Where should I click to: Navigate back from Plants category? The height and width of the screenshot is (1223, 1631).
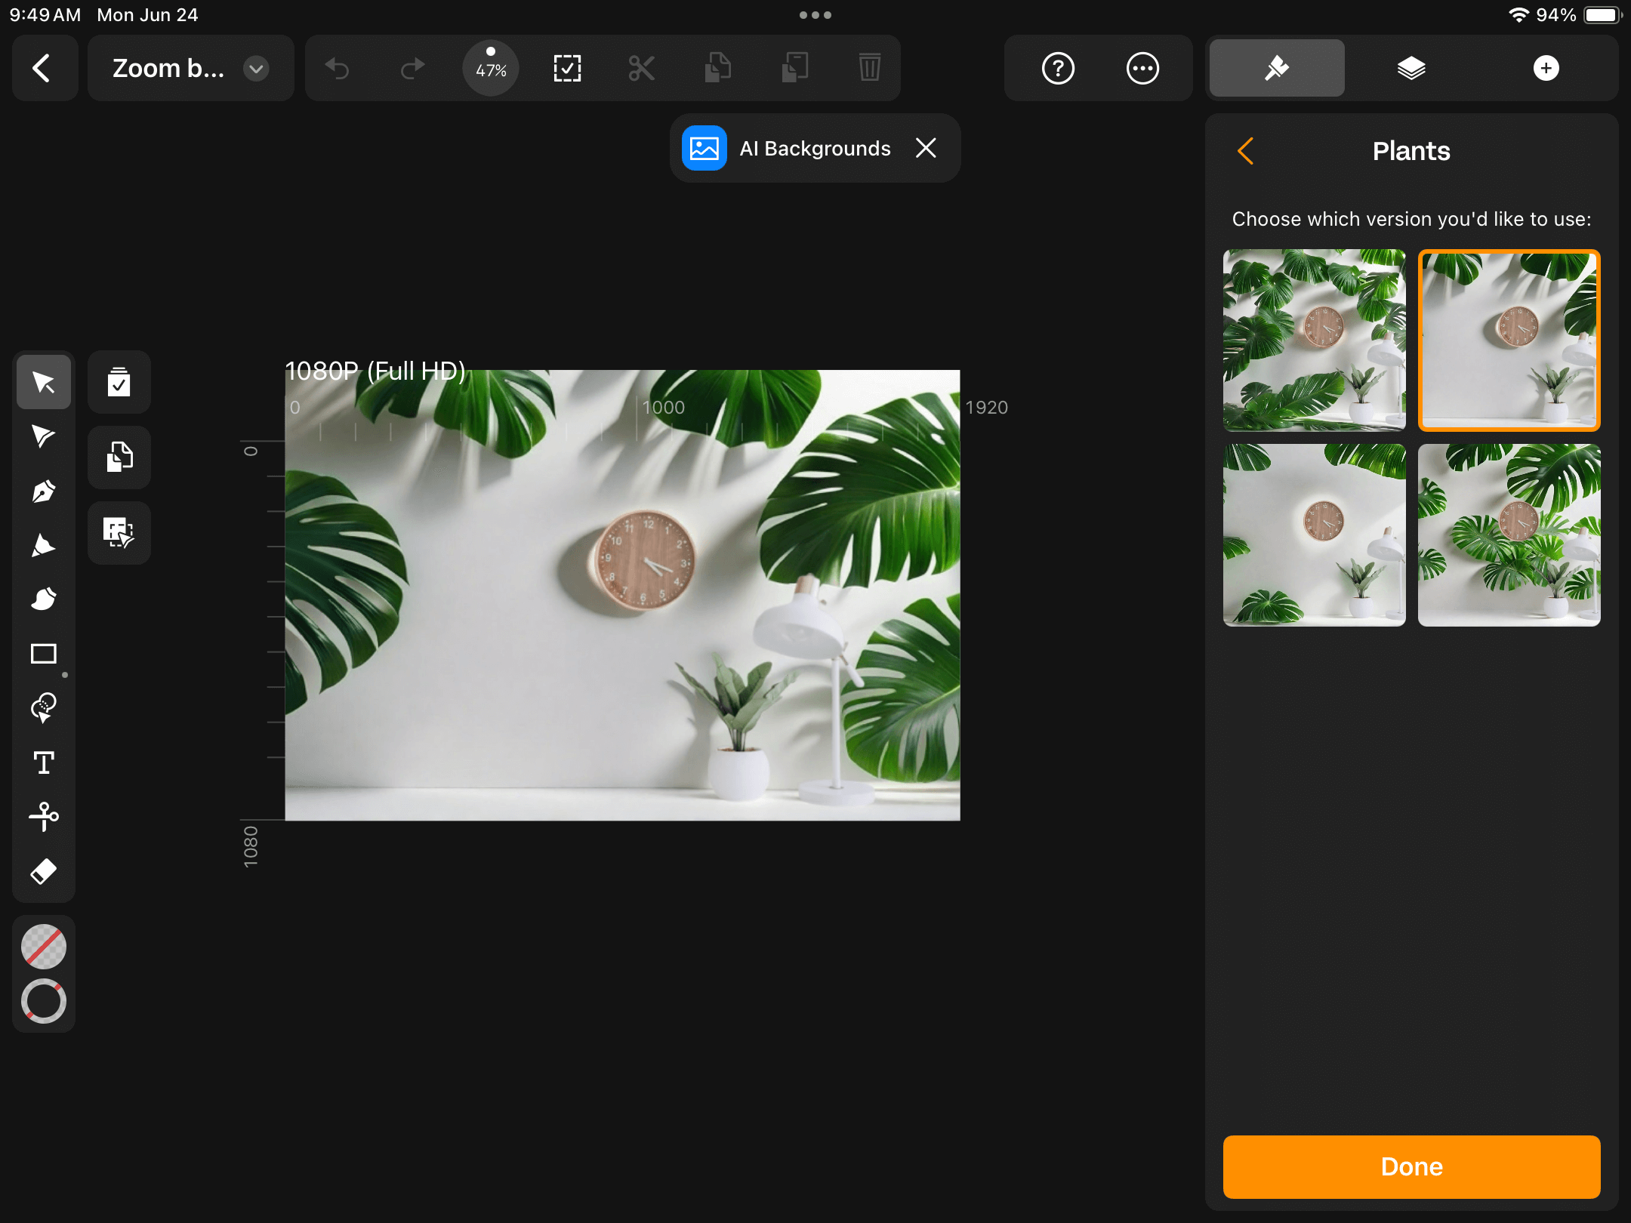coord(1244,150)
